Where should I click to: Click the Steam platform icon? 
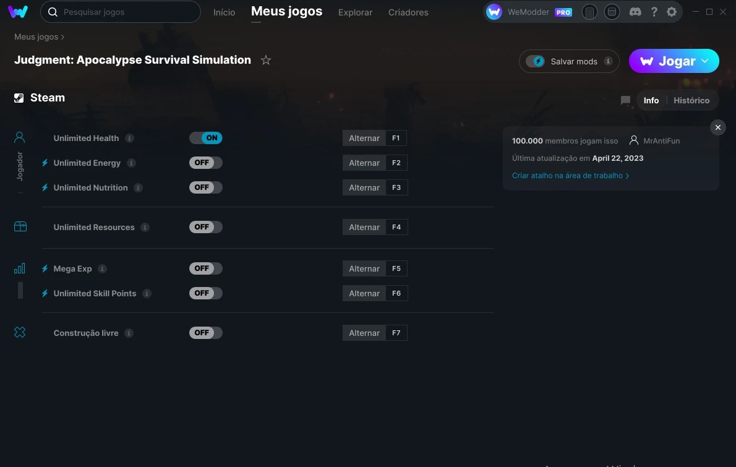click(x=19, y=98)
